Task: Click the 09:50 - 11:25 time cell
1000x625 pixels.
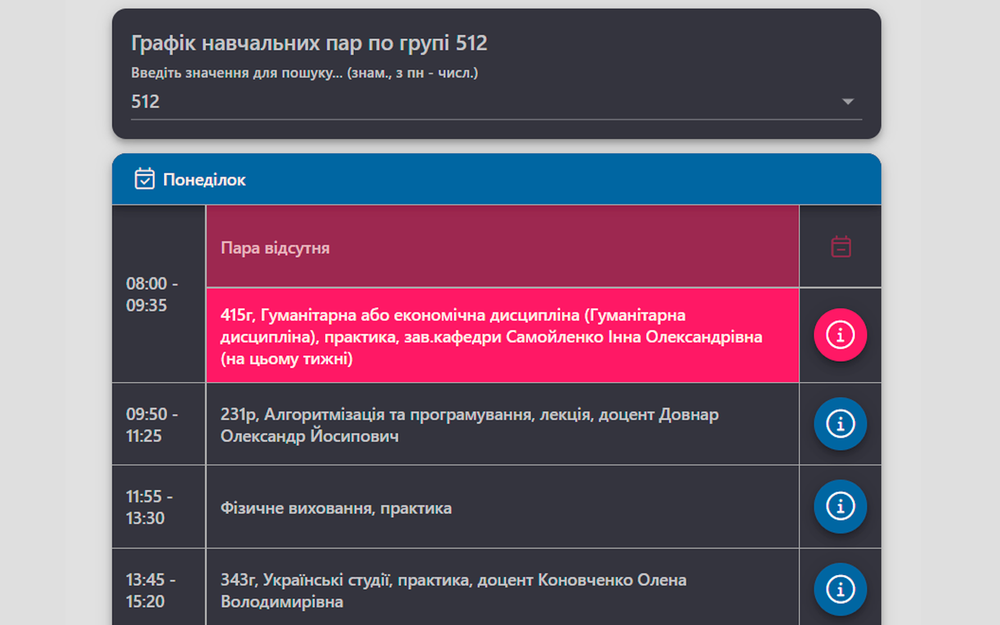Action: coord(159,425)
